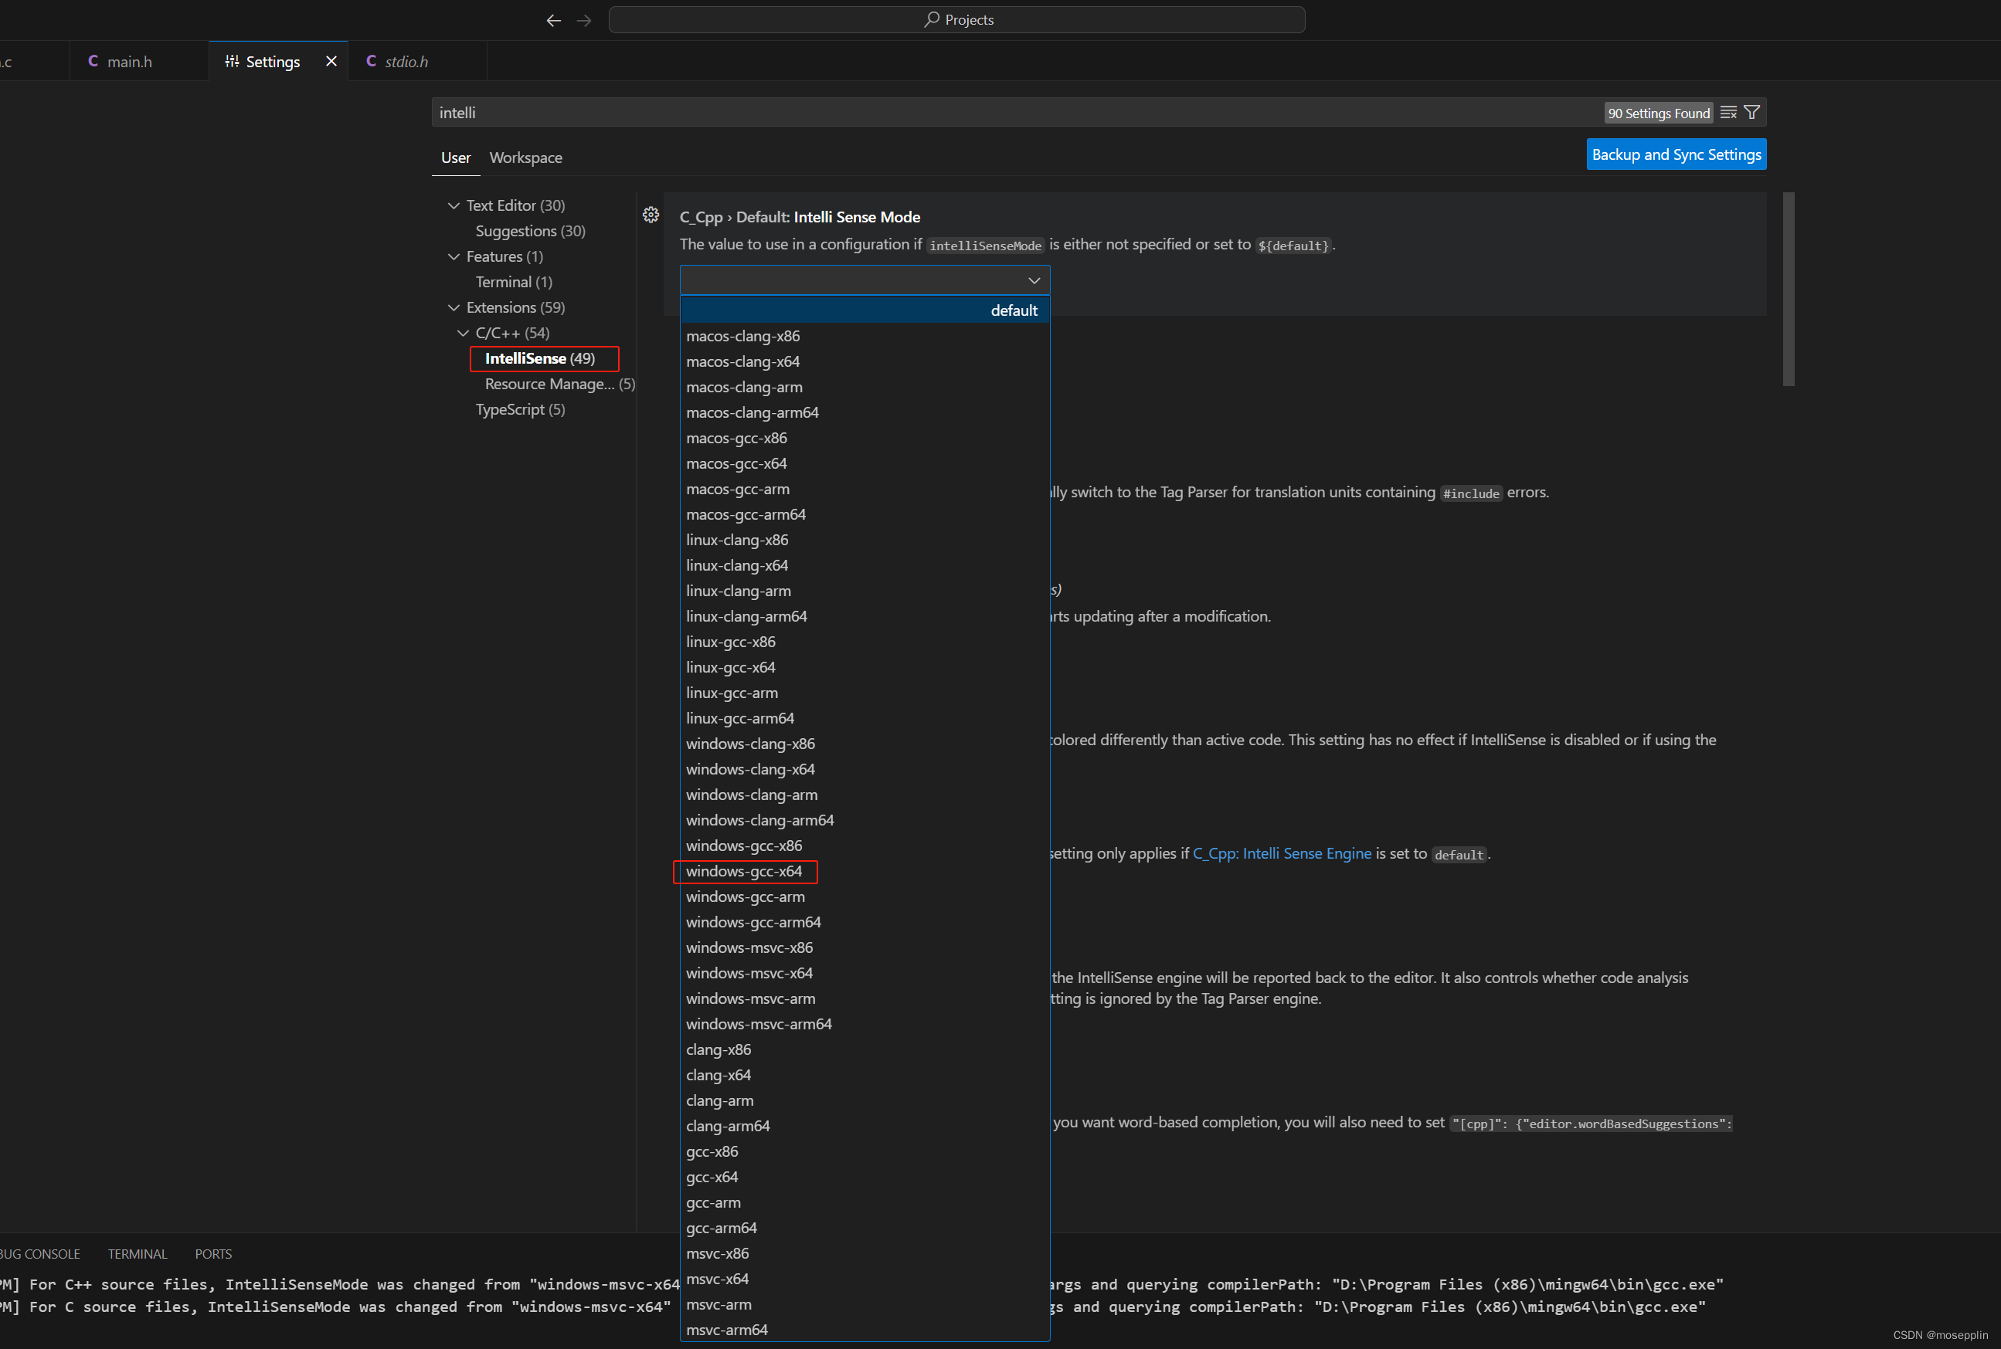Collapse the Text Editor tree section
Viewport: 2001px width, 1349px height.
[454, 205]
